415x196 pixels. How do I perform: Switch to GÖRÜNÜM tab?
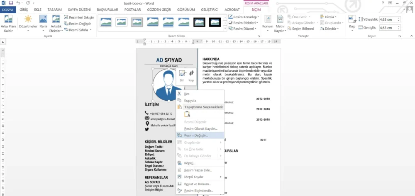[186, 10]
